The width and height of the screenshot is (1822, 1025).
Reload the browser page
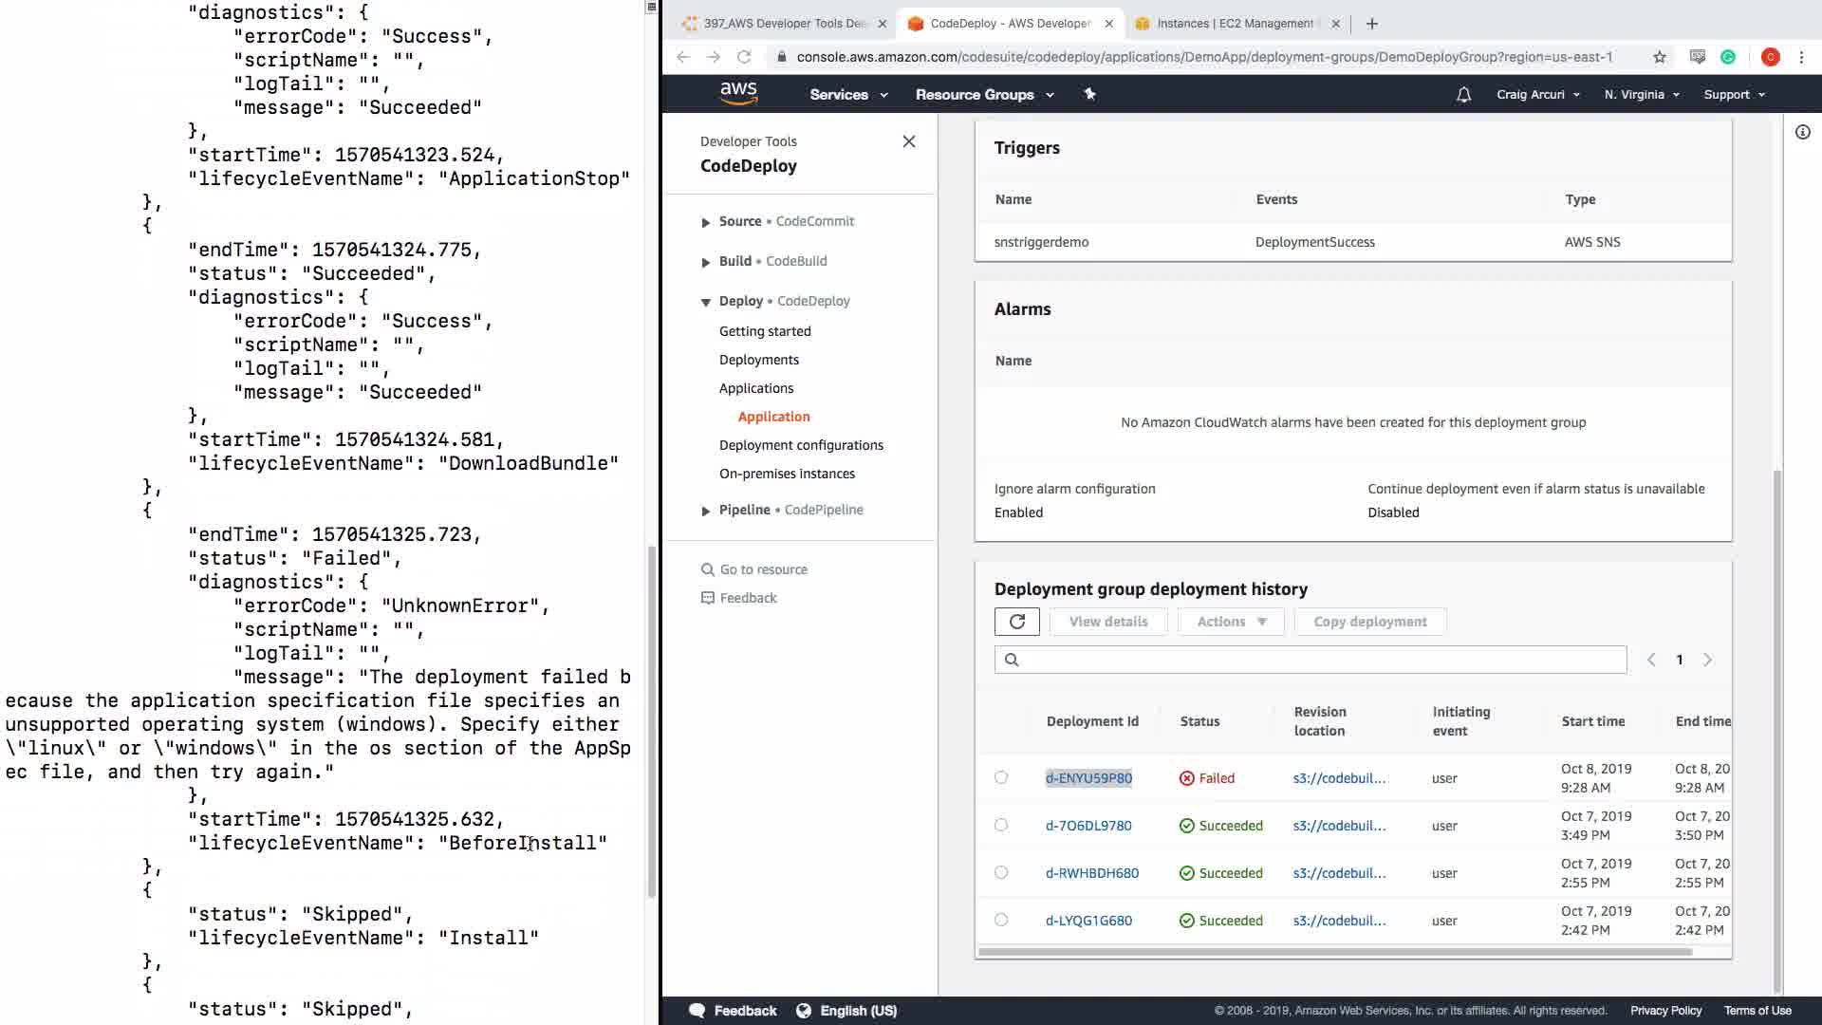pos(744,57)
